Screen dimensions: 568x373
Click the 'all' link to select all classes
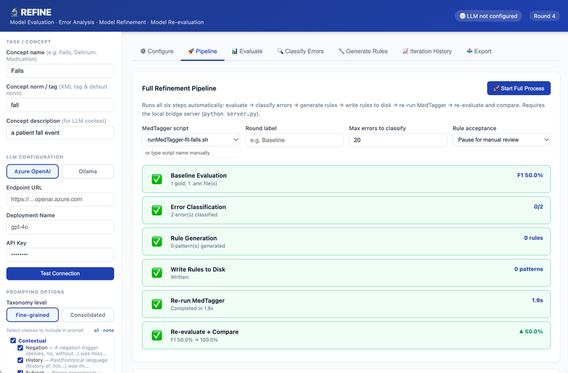97,330
